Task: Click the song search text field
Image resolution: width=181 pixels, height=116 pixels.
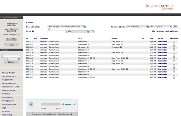Action: 57,32
